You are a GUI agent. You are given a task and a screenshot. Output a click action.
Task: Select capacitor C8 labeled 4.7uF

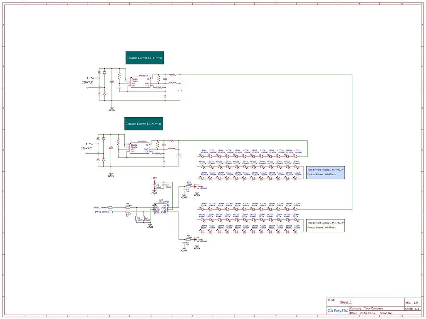tap(154, 186)
